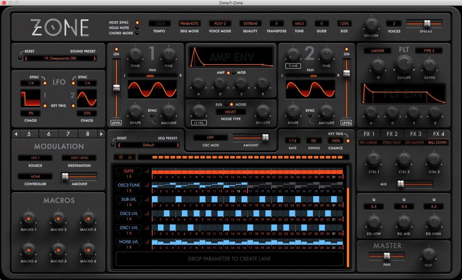This screenshot has width=462, height=280.
Task: Switch to the FX 1 tab
Action: pyautogui.click(x=369, y=134)
